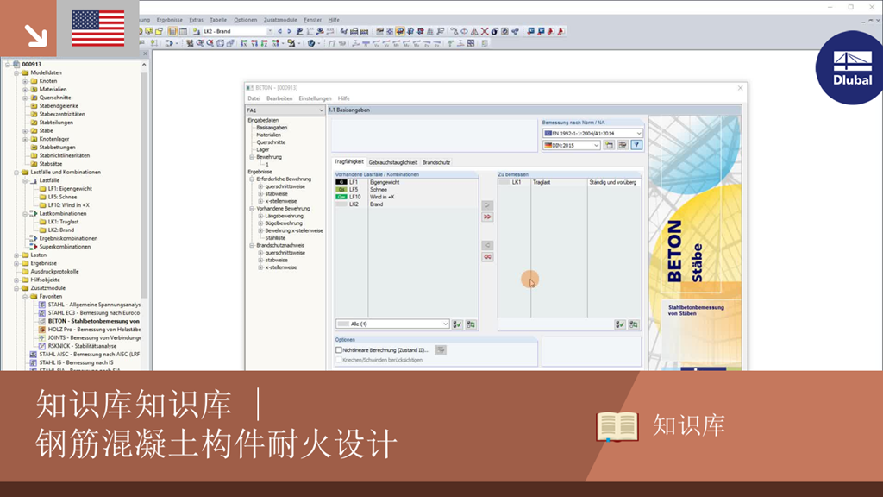This screenshot has width=883, height=497.
Task: Close the project navigator panel
Action: [145, 53]
